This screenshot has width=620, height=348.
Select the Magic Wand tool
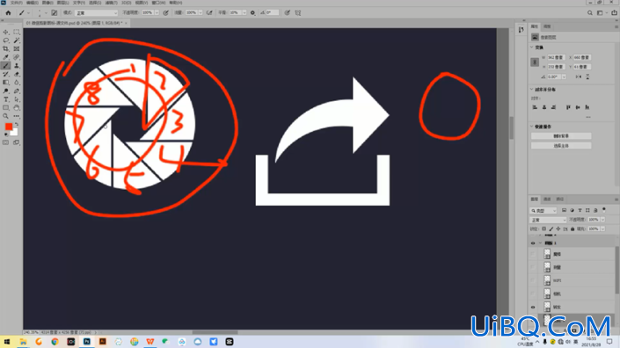[x=16, y=40]
